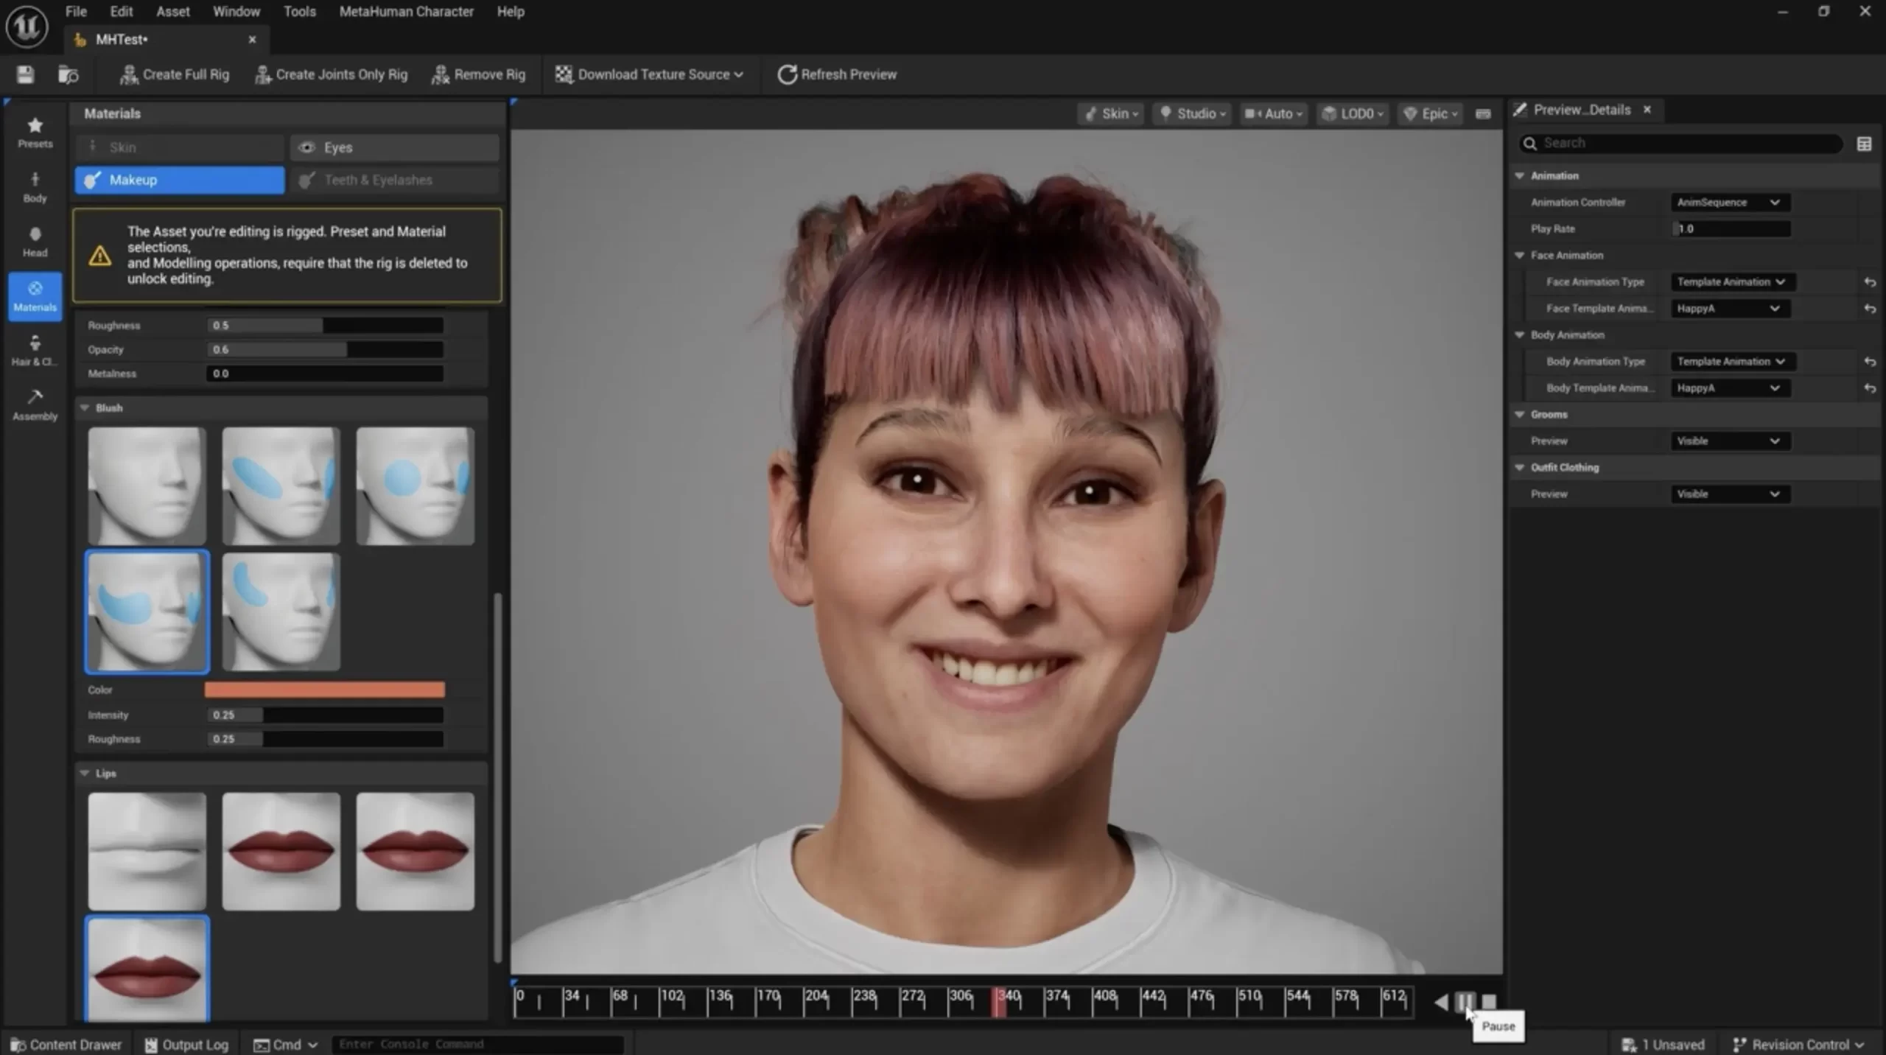The width and height of the screenshot is (1886, 1055).
Task: Click Create Full Rig button
Action: (175, 74)
